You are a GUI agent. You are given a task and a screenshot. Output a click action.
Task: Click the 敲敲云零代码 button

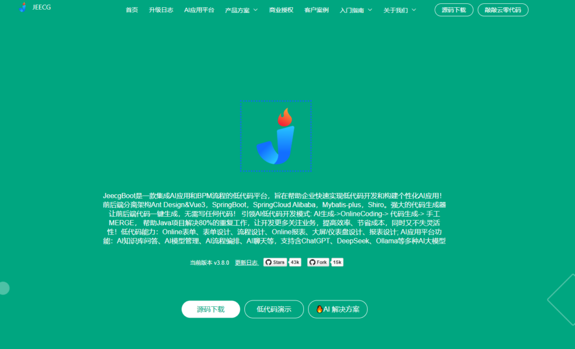503,10
